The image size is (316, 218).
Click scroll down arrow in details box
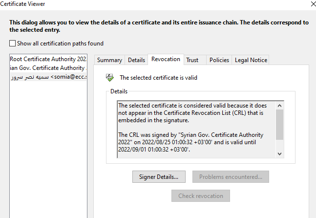(279, 153)
